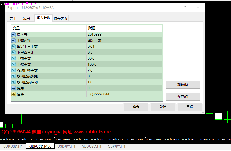Select the GBPUSD,M30 chart tab
231x151 pixels.
pos(40,146)
